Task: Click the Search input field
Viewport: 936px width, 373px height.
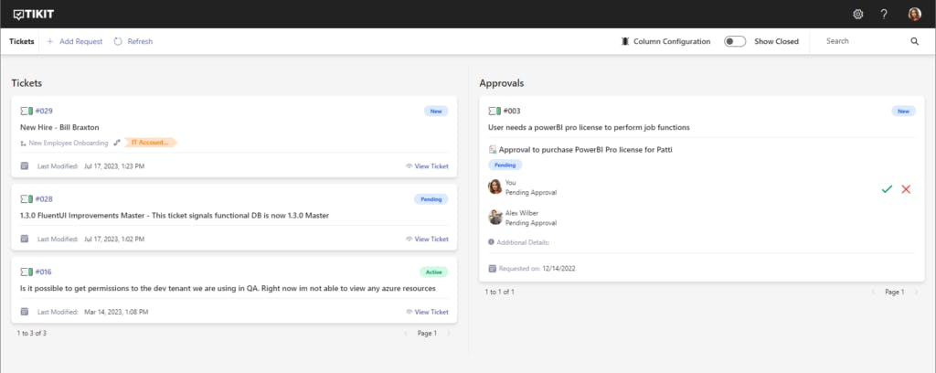Action: [x=864, y=41]
